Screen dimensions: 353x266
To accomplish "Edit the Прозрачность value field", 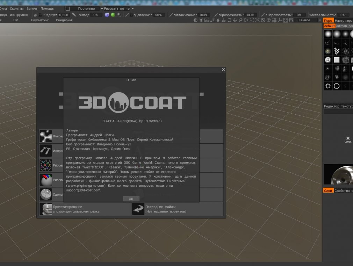I will click(250, 15).
